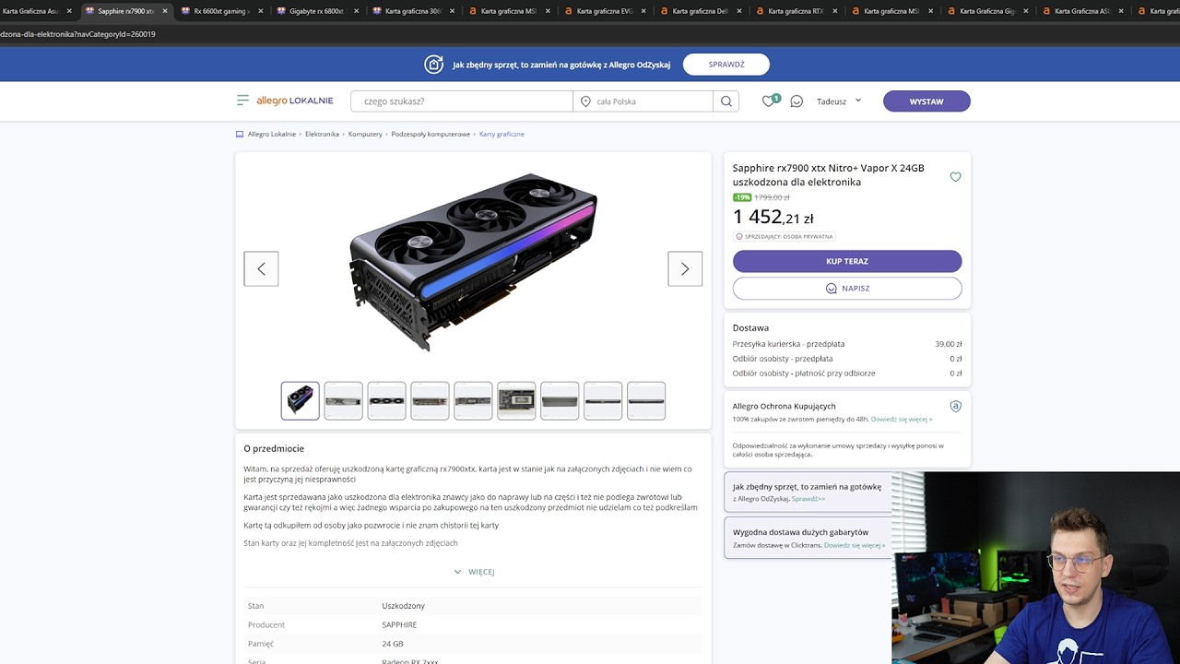Select the fourth product thumbnail
This screenshot has height=664, width=1180.
pyautogui.click(x=430, y=400)
